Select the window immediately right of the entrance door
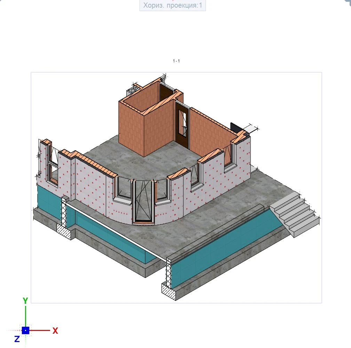351x348 pixels. pyautogui.click(x=162, y=191)
